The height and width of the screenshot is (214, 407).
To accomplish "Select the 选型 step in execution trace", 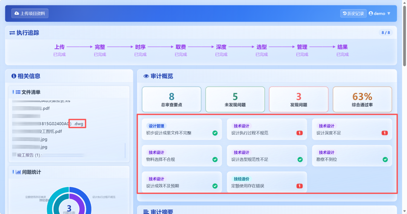I will click(262, 49).
